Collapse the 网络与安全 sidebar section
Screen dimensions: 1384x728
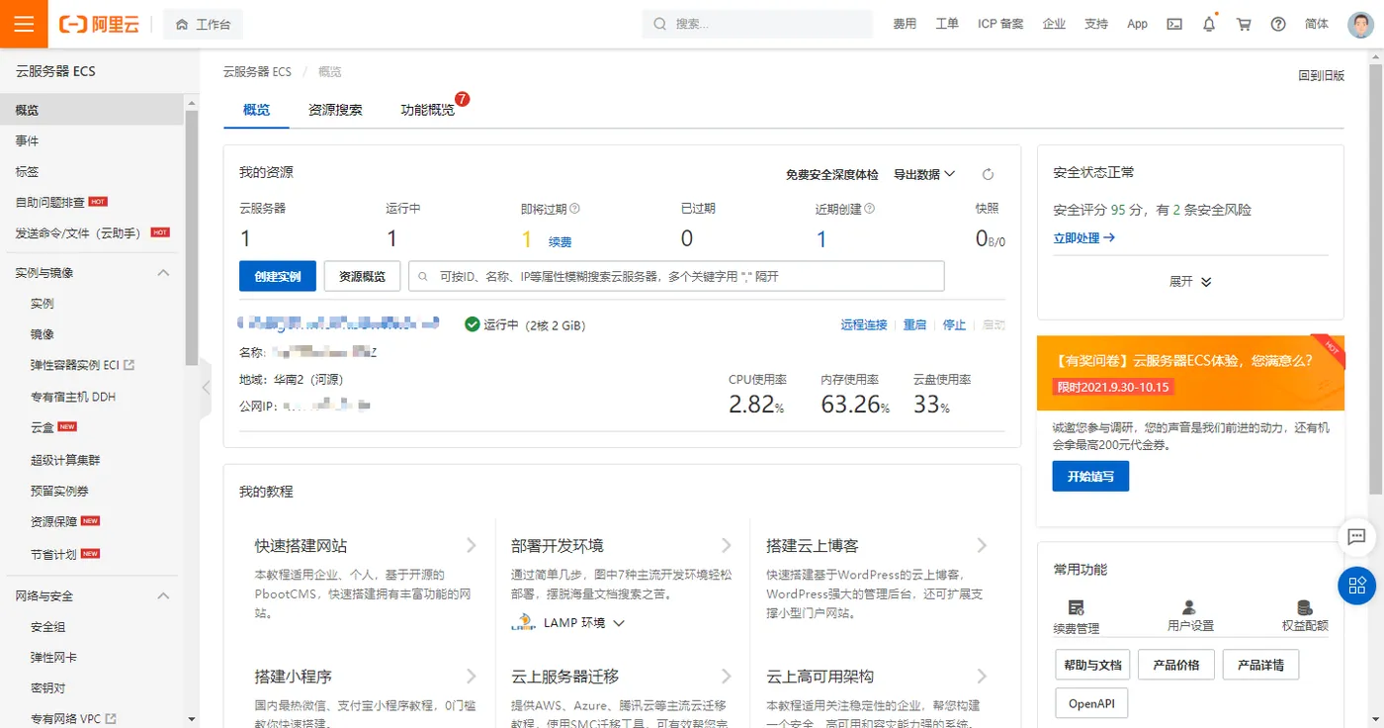(164, 595)
